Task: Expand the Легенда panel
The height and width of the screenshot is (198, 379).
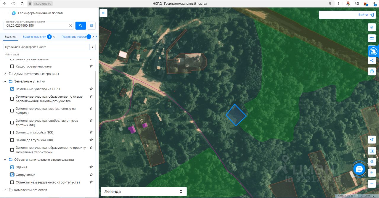Action: click(x=144, y=191)
